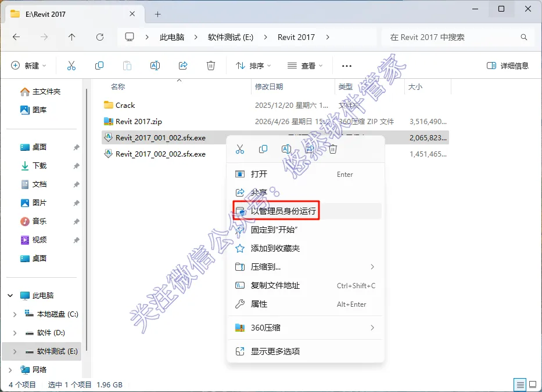Screen dimensions: 542x392
Task: Open the 新建 dropdown
Action: point(28,66)
